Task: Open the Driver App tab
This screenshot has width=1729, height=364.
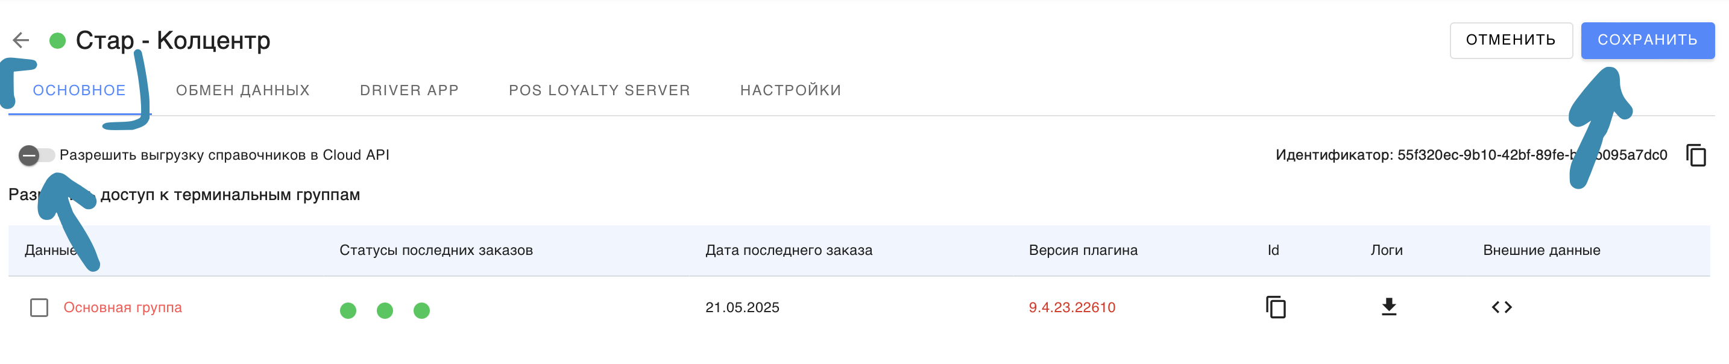Action: 409,90
